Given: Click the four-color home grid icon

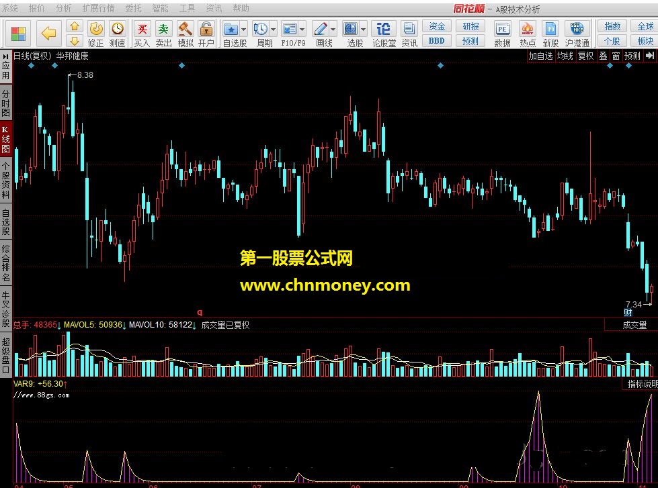Looking at the screenshot, I should point(18,34).
